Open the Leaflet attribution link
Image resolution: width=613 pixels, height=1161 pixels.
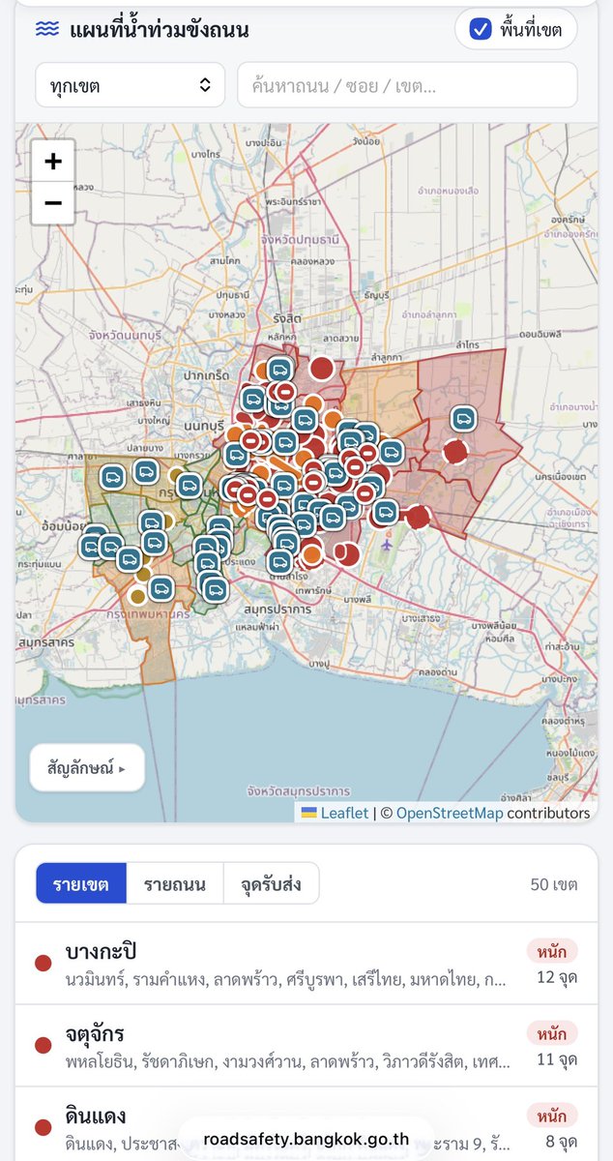click(x=344, y=813)
